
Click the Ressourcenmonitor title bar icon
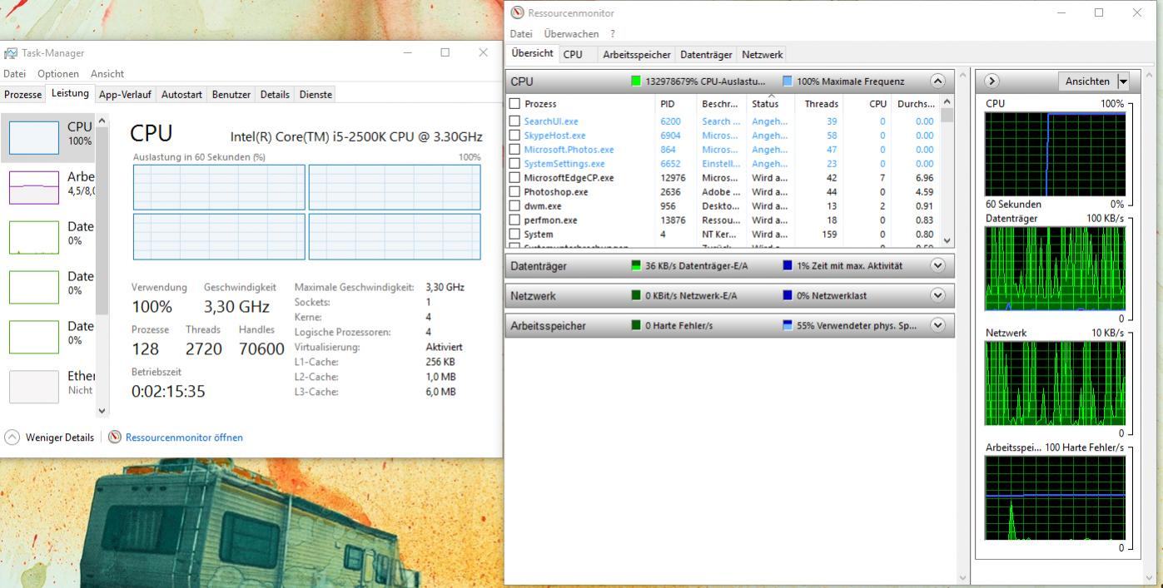click(518, 13)
